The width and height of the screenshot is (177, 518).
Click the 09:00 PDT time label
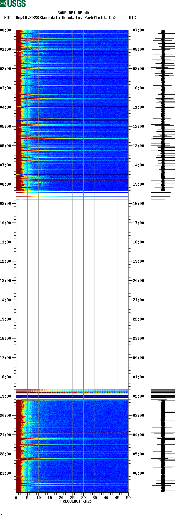(x=5, y=204)
